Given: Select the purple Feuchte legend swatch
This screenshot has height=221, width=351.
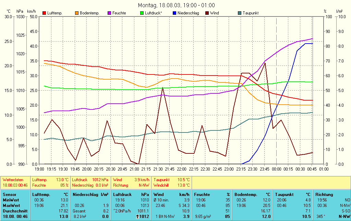Looking at the screenshot, I should (x=109, y=13).
